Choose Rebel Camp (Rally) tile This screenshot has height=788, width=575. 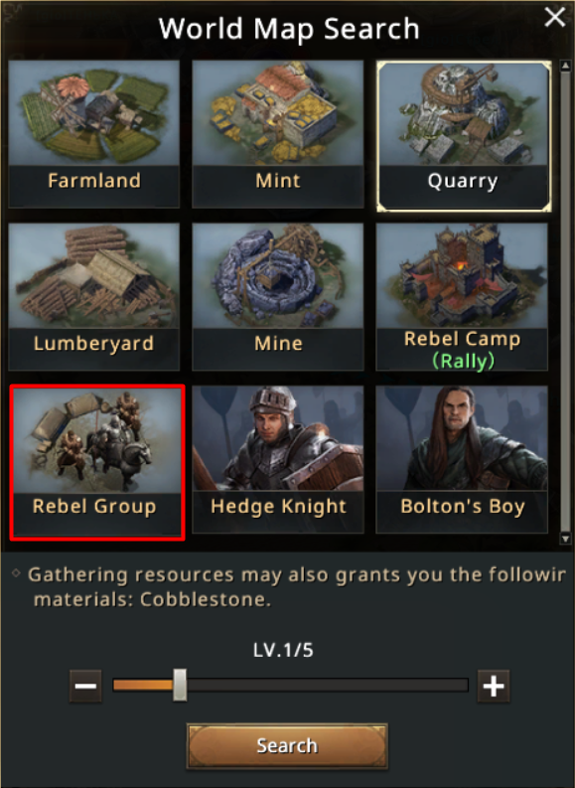(462, 296)
